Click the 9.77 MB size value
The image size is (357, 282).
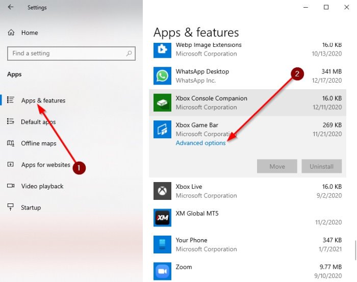tap(330, 267)
